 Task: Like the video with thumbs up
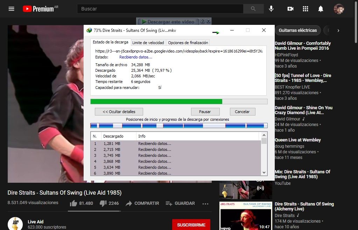pos(73,203)
